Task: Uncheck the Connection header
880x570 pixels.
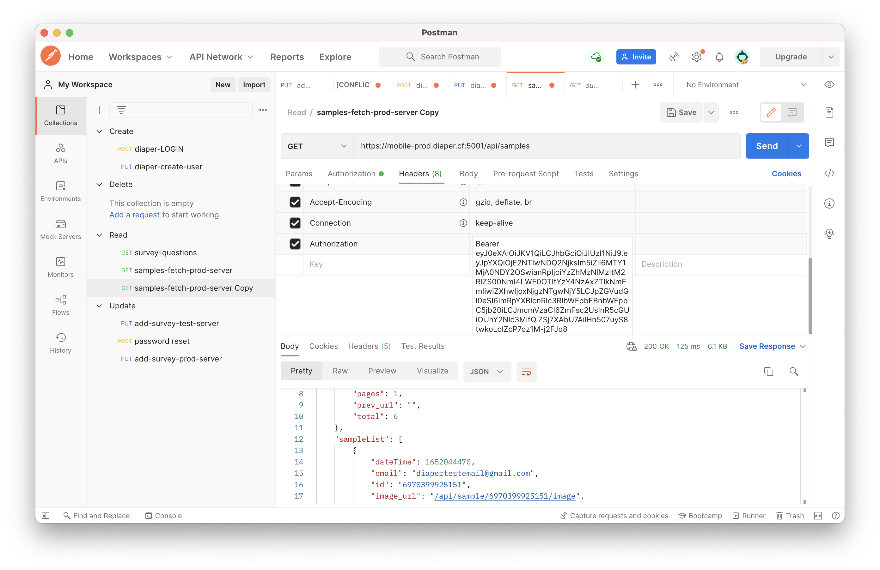Action: tap(295, 223)
